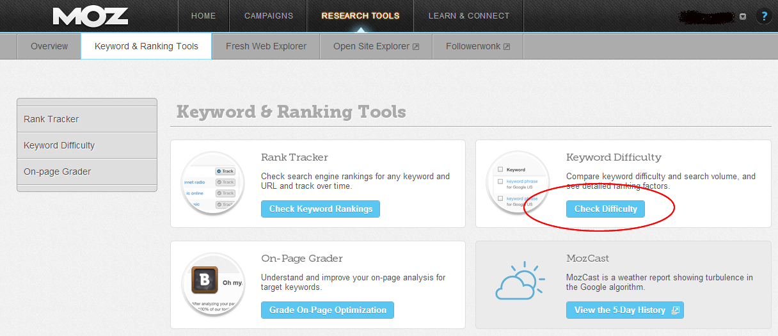Click the On-Page Grader card heading
The width and height of the screenshot is (778, 336).
tap(302, 259)
